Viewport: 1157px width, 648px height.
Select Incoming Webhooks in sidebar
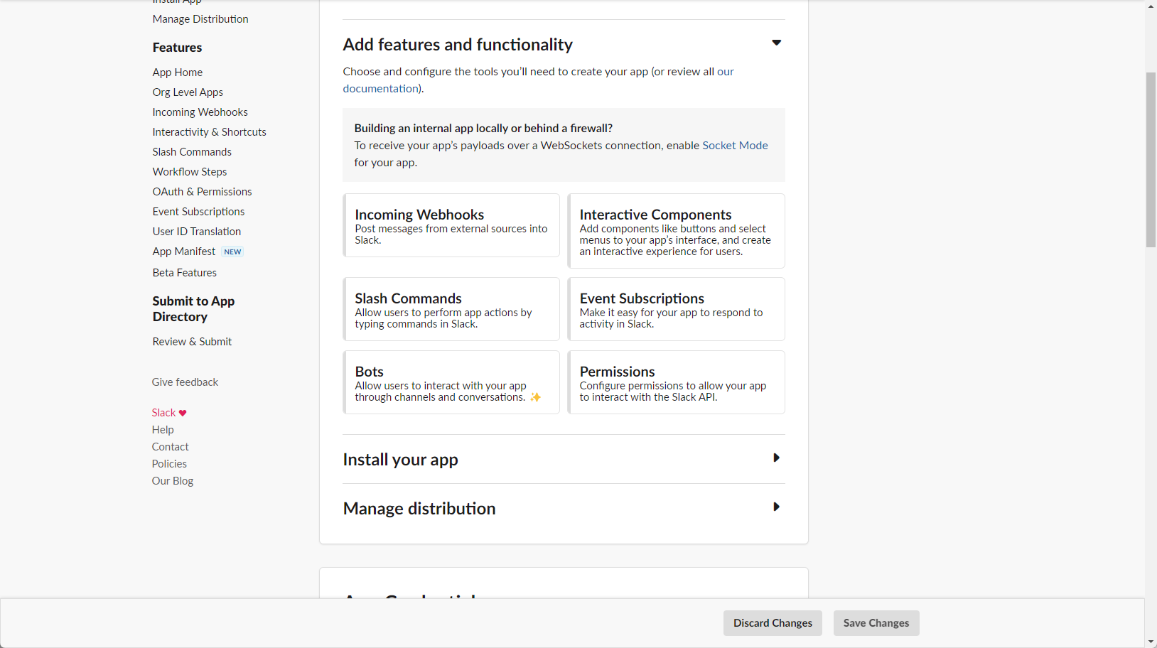coord(200,112)
